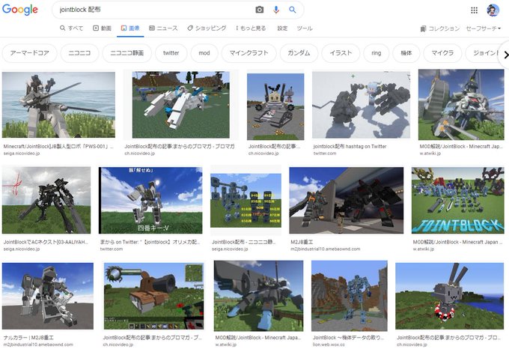Click the JointBlock ～機体データの取り caption
Screen dimensions: 509x352
point(348,338)
